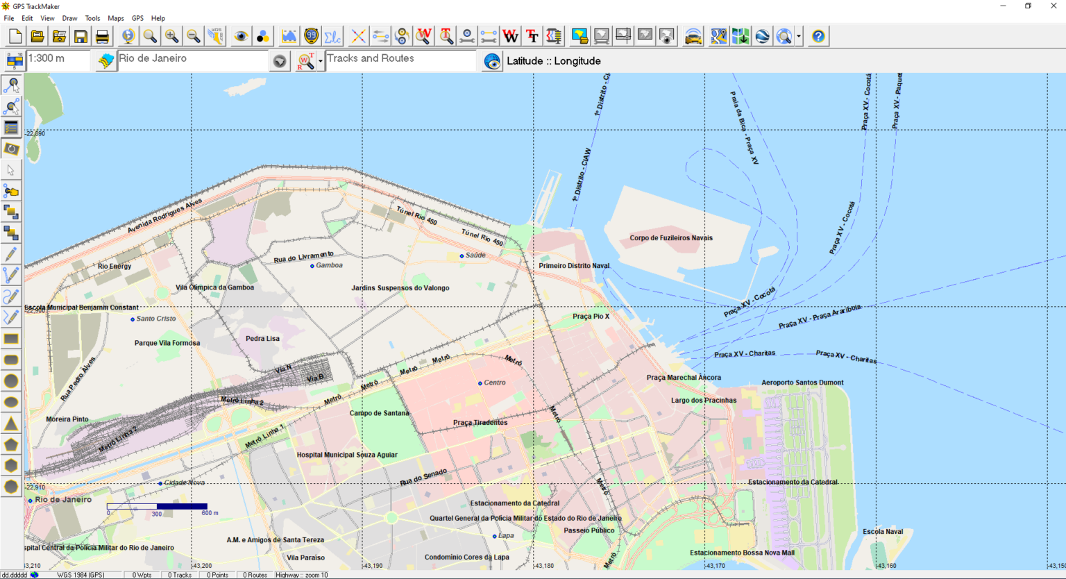Select the hand pan tool in left toolbar
1066x579 pixels.
pyautogui.click(x=11, y=191)
